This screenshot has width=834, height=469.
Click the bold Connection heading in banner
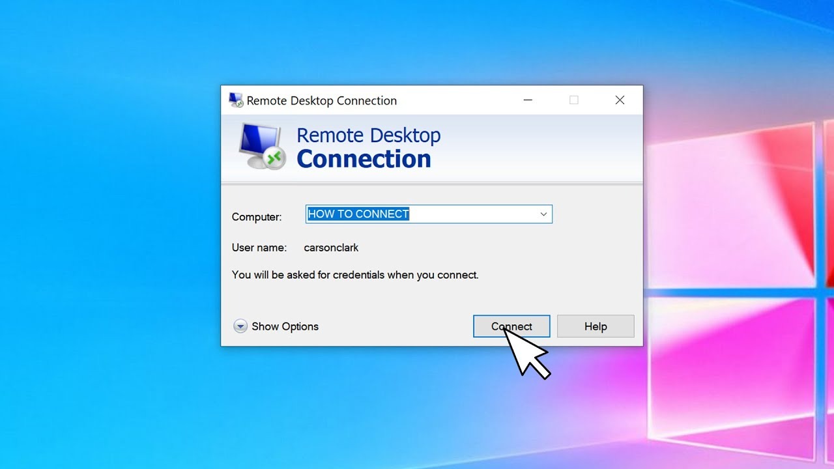364,160
